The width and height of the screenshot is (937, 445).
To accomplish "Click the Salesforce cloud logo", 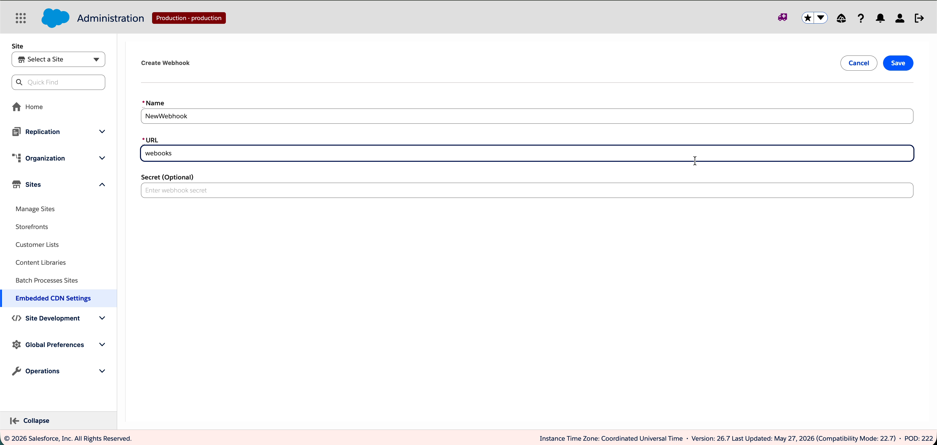I will tap(55, 18).
